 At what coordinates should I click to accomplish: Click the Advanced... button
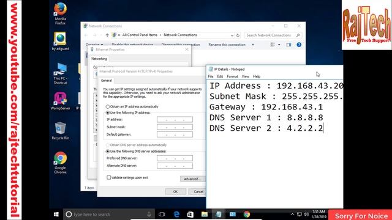(192, 179)
